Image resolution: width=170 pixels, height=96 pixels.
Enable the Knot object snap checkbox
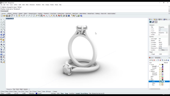pyautogui.click(x=37, y=91)
